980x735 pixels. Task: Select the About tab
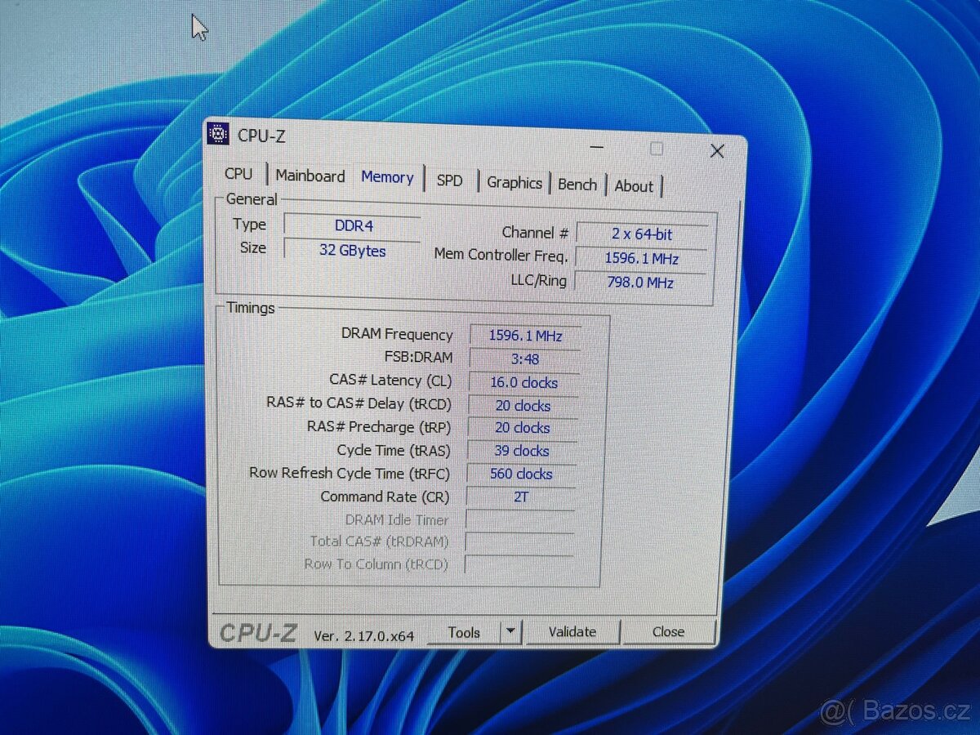pos(634,186)
